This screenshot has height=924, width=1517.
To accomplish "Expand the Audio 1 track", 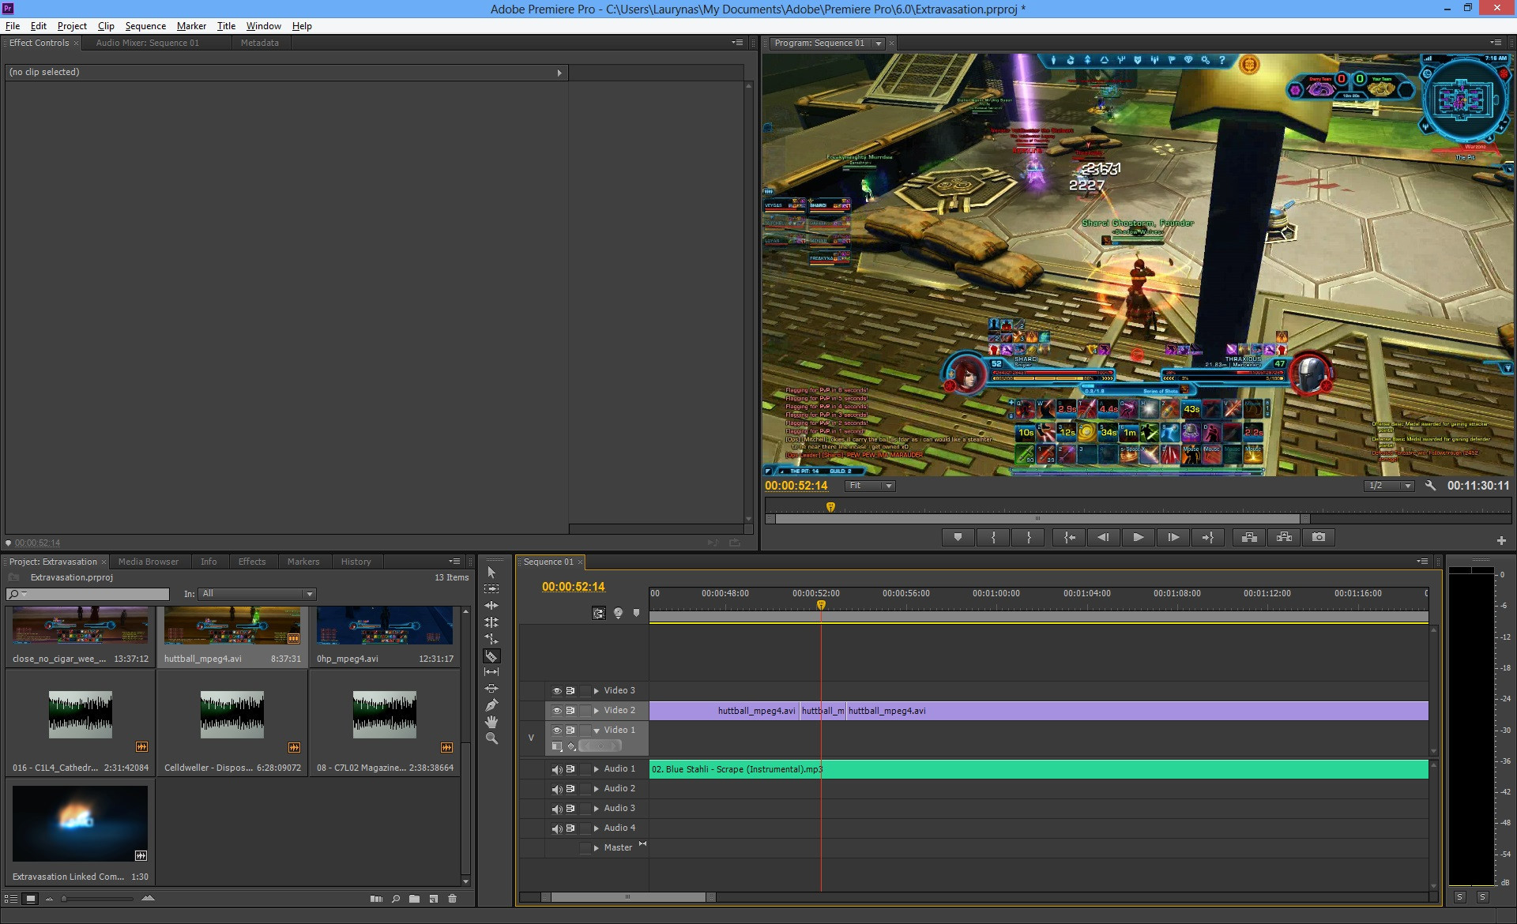I will click(x=597, y=769).
